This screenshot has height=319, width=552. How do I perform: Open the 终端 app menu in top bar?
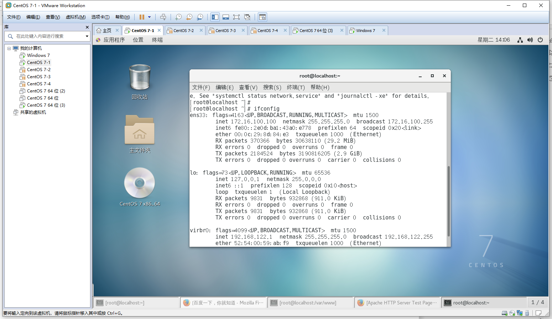coord(157,40)
